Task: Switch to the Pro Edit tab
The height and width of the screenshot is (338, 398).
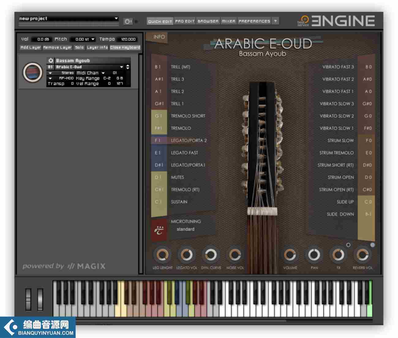Action: (185, 21)
